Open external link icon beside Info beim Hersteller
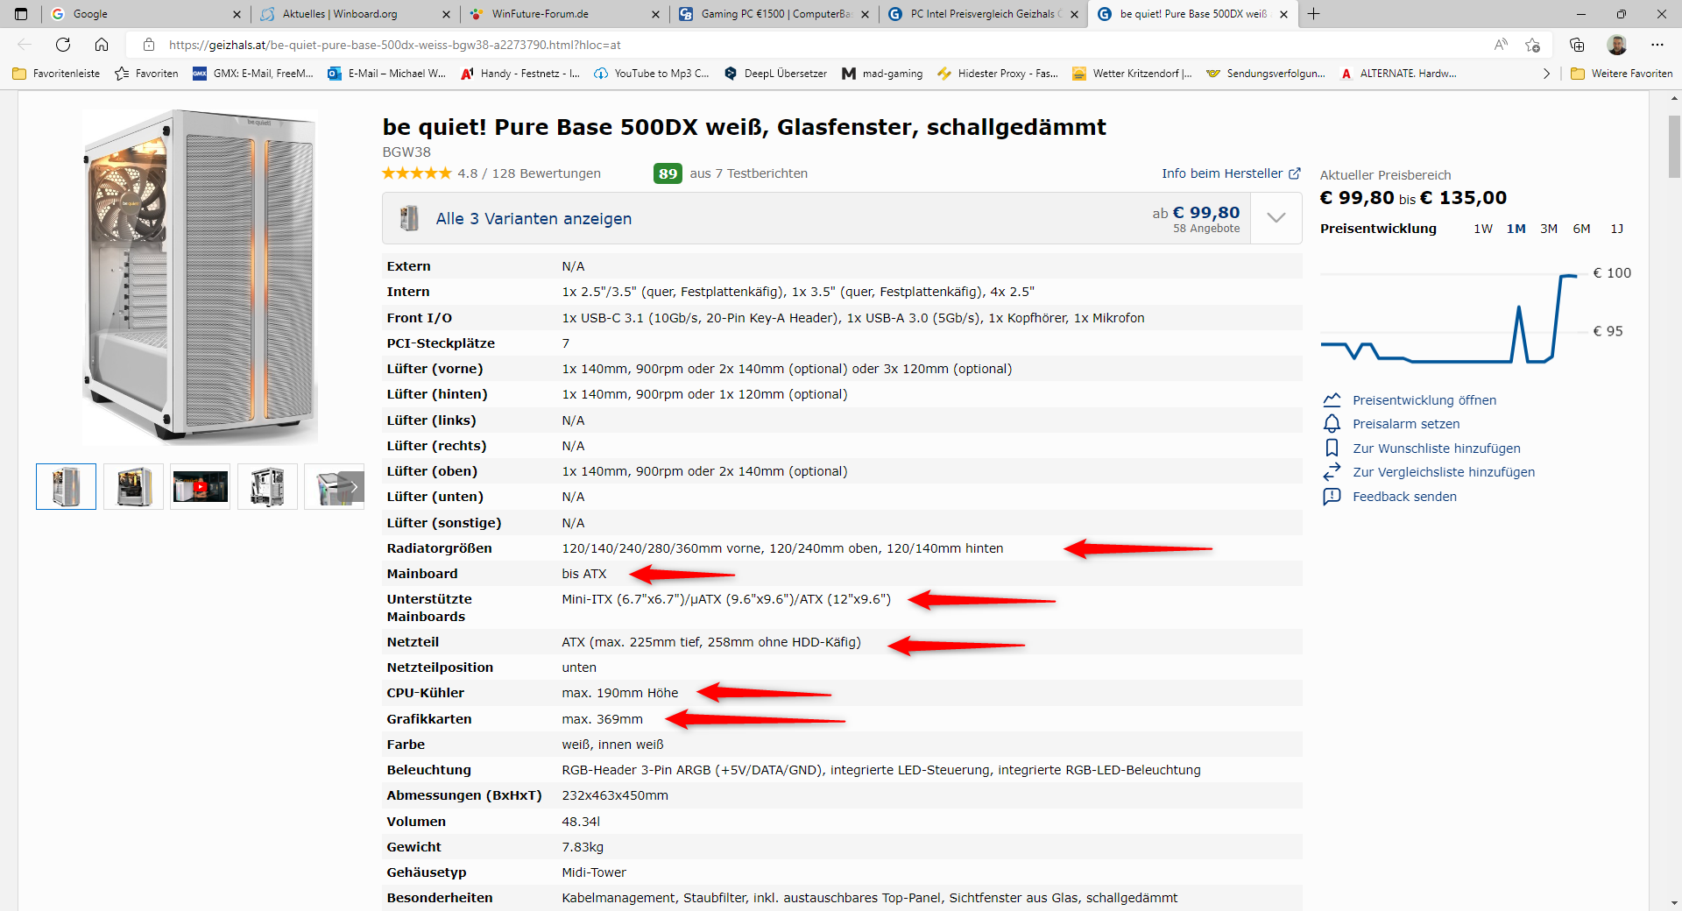1682x911 pixels. pyautogui.click(x=1295, y=173)
